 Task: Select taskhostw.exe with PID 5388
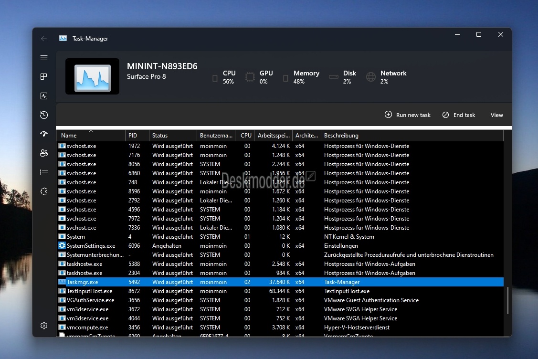pos(84,264)
